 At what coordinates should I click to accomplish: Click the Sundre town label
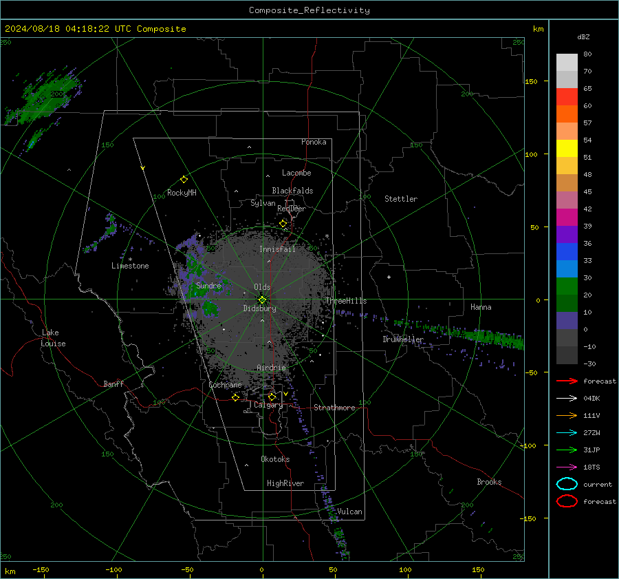tap(208, 285)
